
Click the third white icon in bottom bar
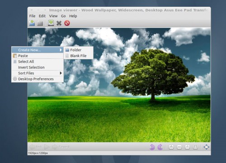point(187,147)
